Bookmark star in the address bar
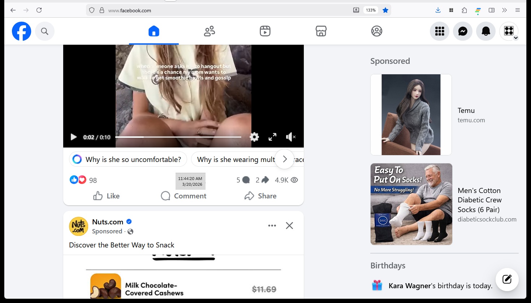 pyautogui.click(x=385, y=10)
